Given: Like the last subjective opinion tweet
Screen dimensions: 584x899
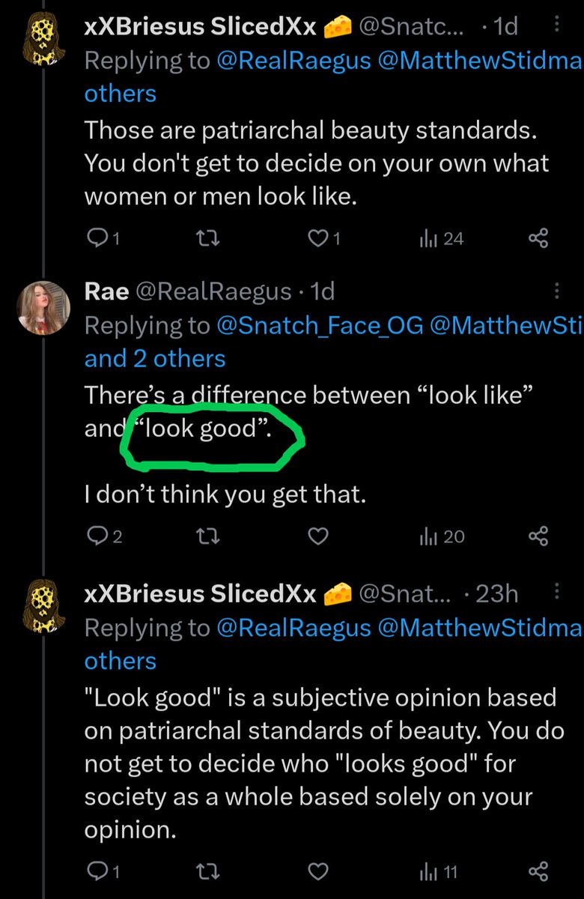Looking at the screenshot, I should pos(318,871).
